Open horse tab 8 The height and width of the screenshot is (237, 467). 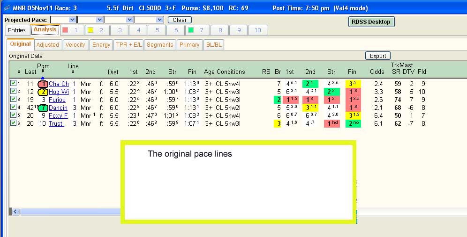pos(220,30)
